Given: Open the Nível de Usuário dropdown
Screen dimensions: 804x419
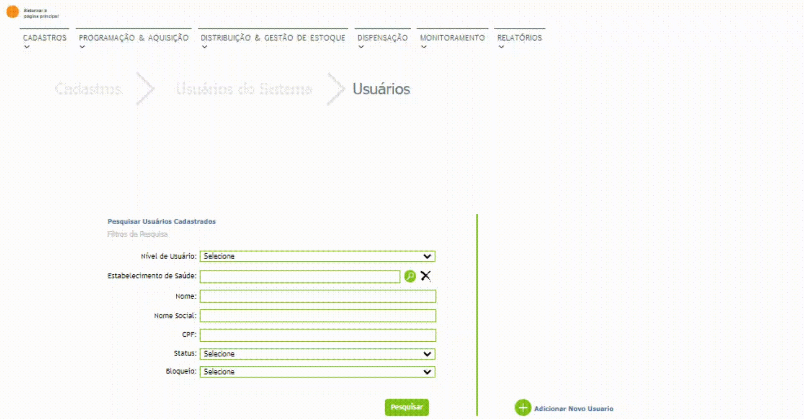Looking at the screenshot, I should pos(317,256).
